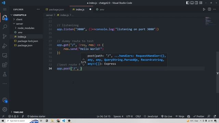Open File Explorer from taskbar
Screen dimensions: 219x123
tap(52, 121)
